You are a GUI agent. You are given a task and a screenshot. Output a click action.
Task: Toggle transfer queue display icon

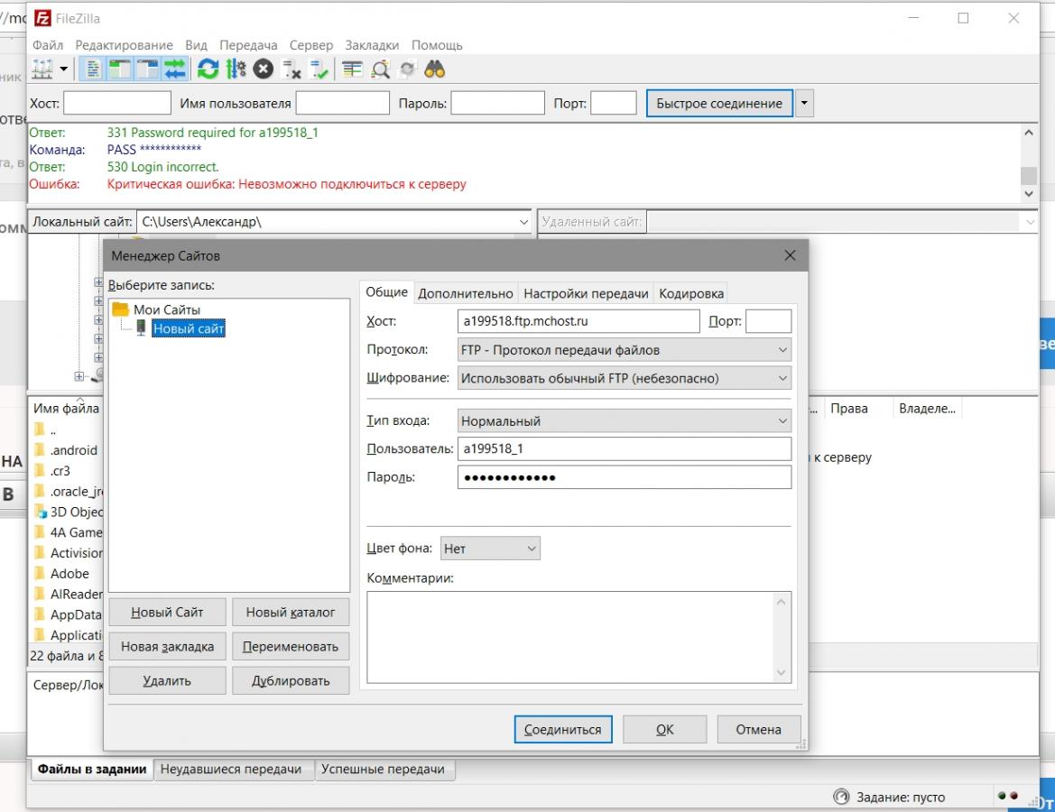[x=175, y=69]
